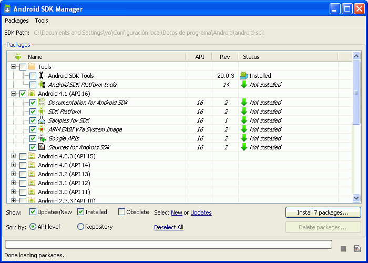Click the Tools folder icon
The image size is (368, 263).
(x=32, y=66)
